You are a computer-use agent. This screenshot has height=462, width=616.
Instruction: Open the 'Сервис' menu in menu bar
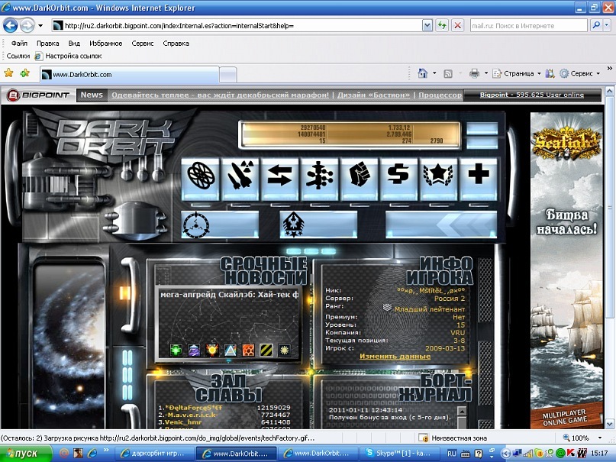(143, 44)
